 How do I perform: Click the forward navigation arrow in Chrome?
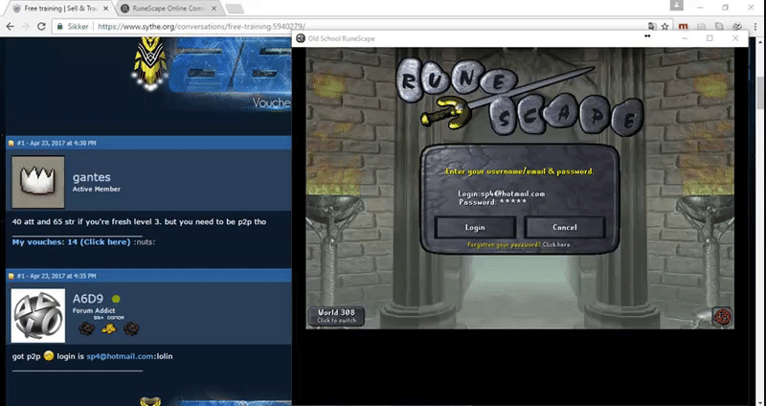[x=26, y=27]
